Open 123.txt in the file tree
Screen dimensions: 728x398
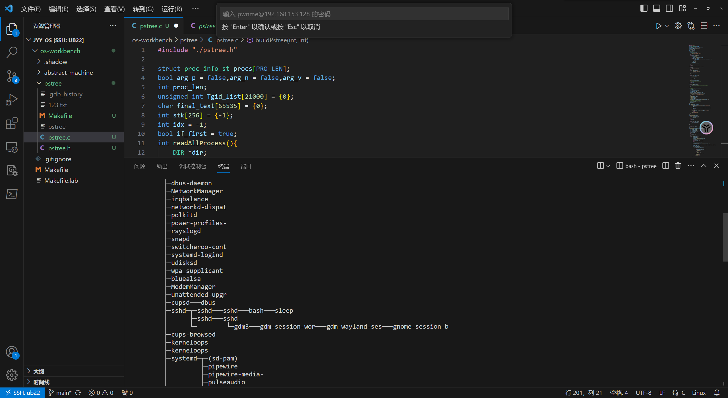[x=74, y=105]
